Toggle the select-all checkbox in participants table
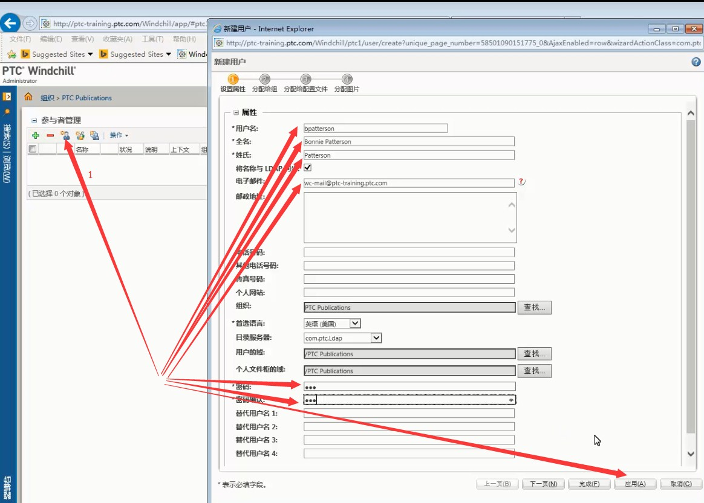 click(x=32, y=149)
